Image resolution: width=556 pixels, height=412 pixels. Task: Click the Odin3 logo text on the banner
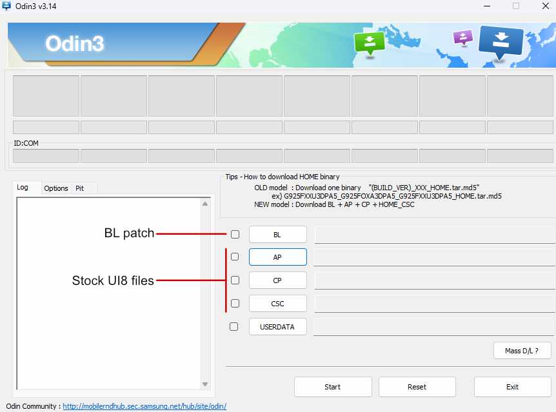point(75,44)
